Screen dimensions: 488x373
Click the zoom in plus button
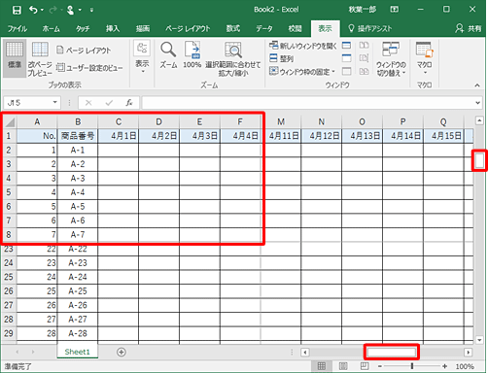444,366
